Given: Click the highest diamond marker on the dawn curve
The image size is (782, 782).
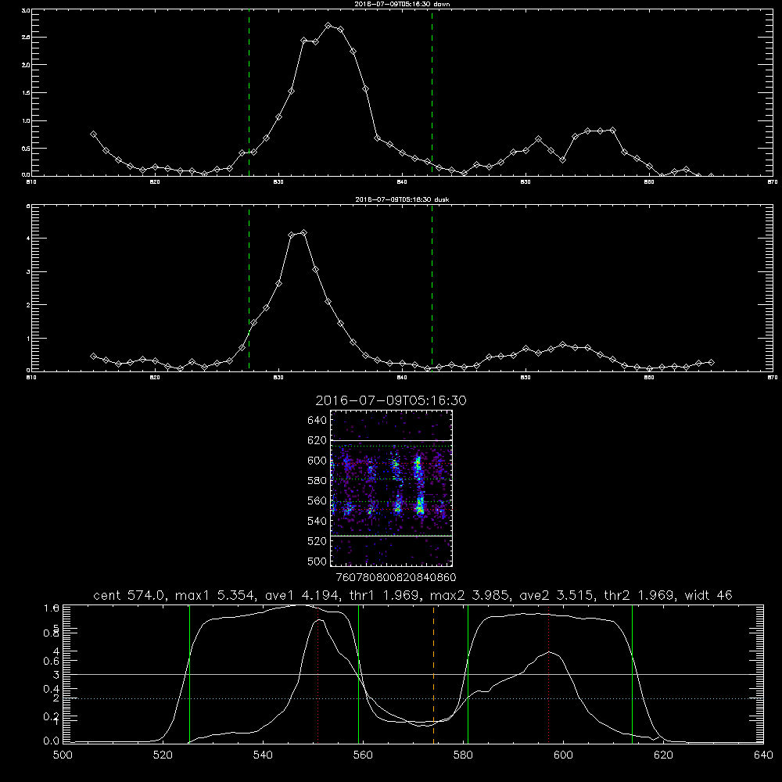Looking at the screenshot, I should (328, 26).
